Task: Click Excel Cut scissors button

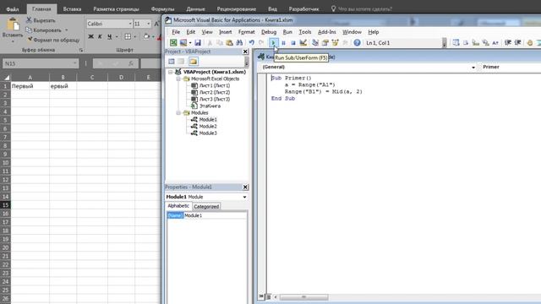Action: (41, 20)
